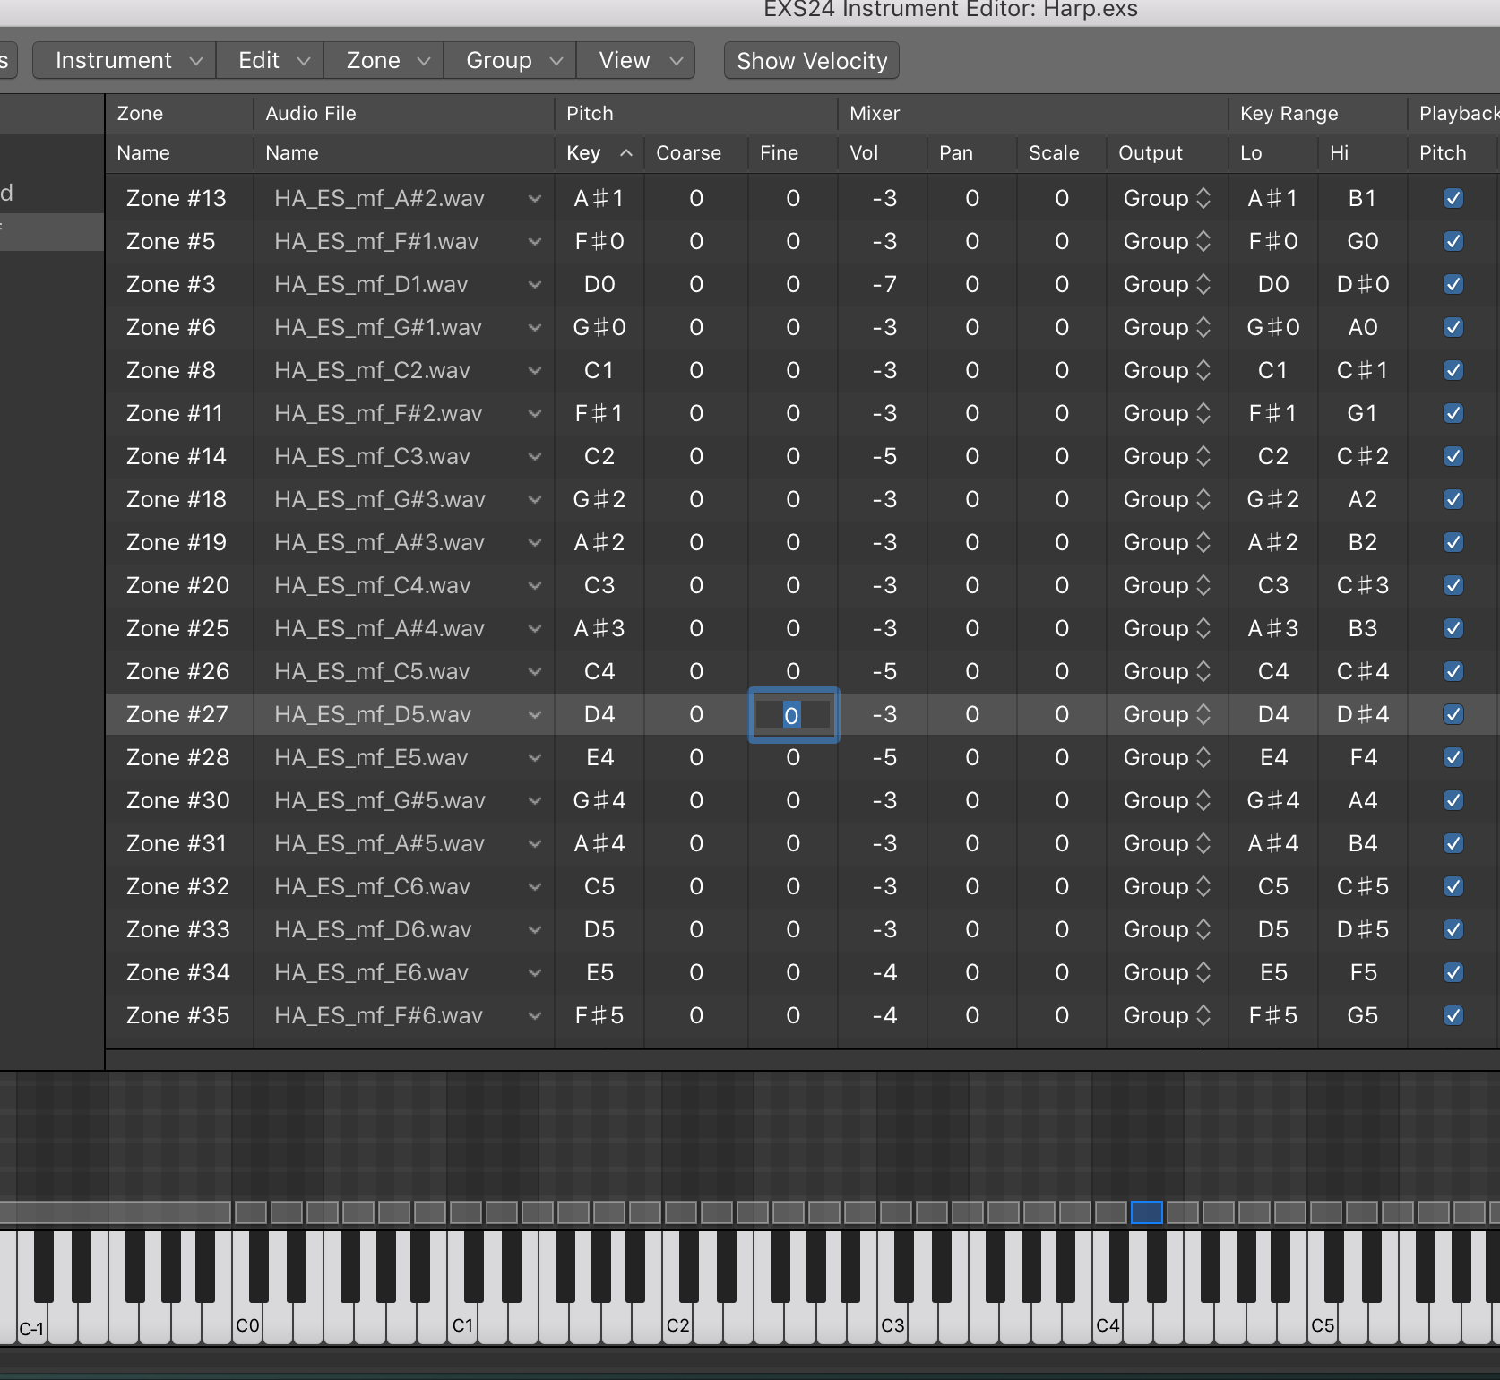Expand audio file dropdown for HA_ES_mf_C4.wav
This screenshot has width=1500, height=1380.
(535, 586)
